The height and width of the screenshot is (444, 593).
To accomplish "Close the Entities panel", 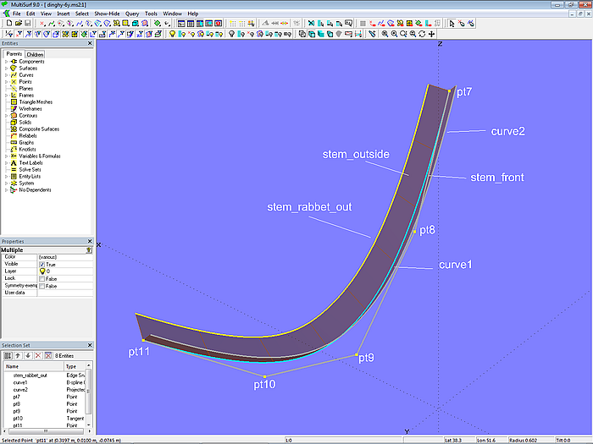I will 91,43.
